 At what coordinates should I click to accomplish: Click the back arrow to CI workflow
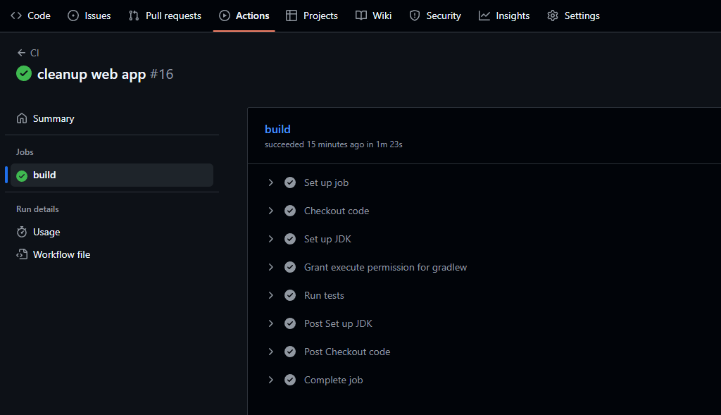click(21, 53)
